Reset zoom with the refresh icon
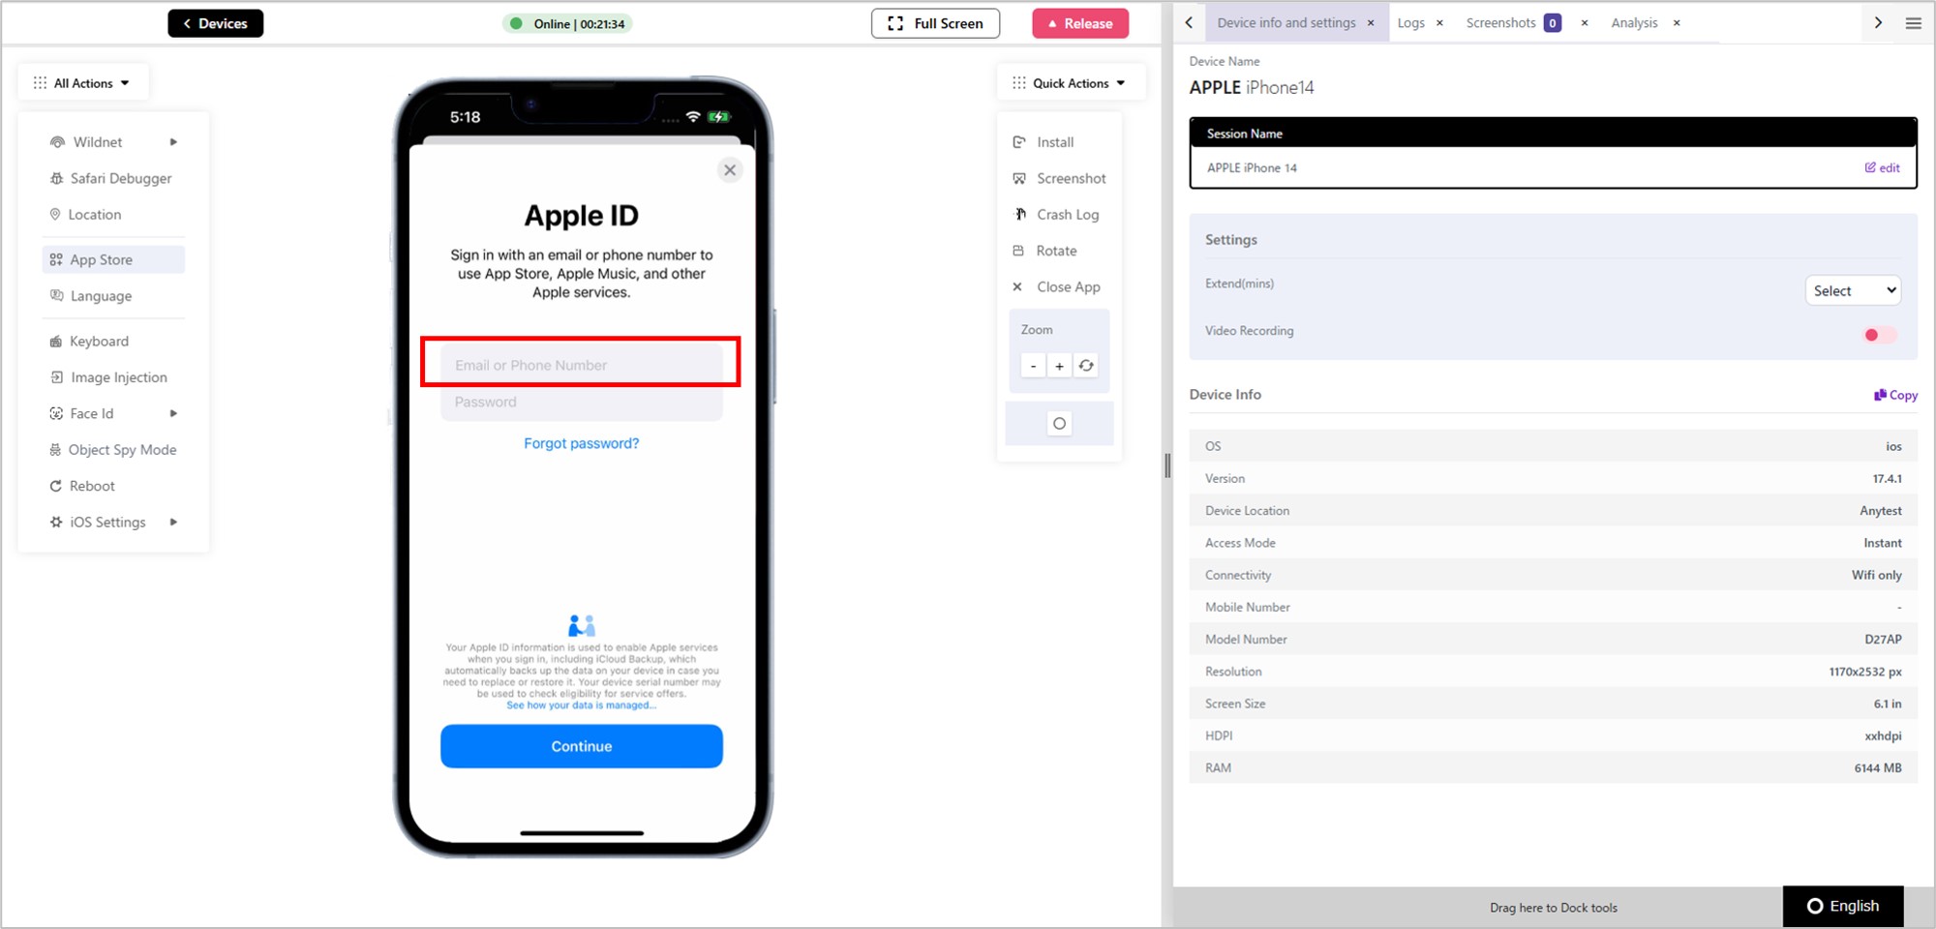1936x929 pixels. [1086, 366]
